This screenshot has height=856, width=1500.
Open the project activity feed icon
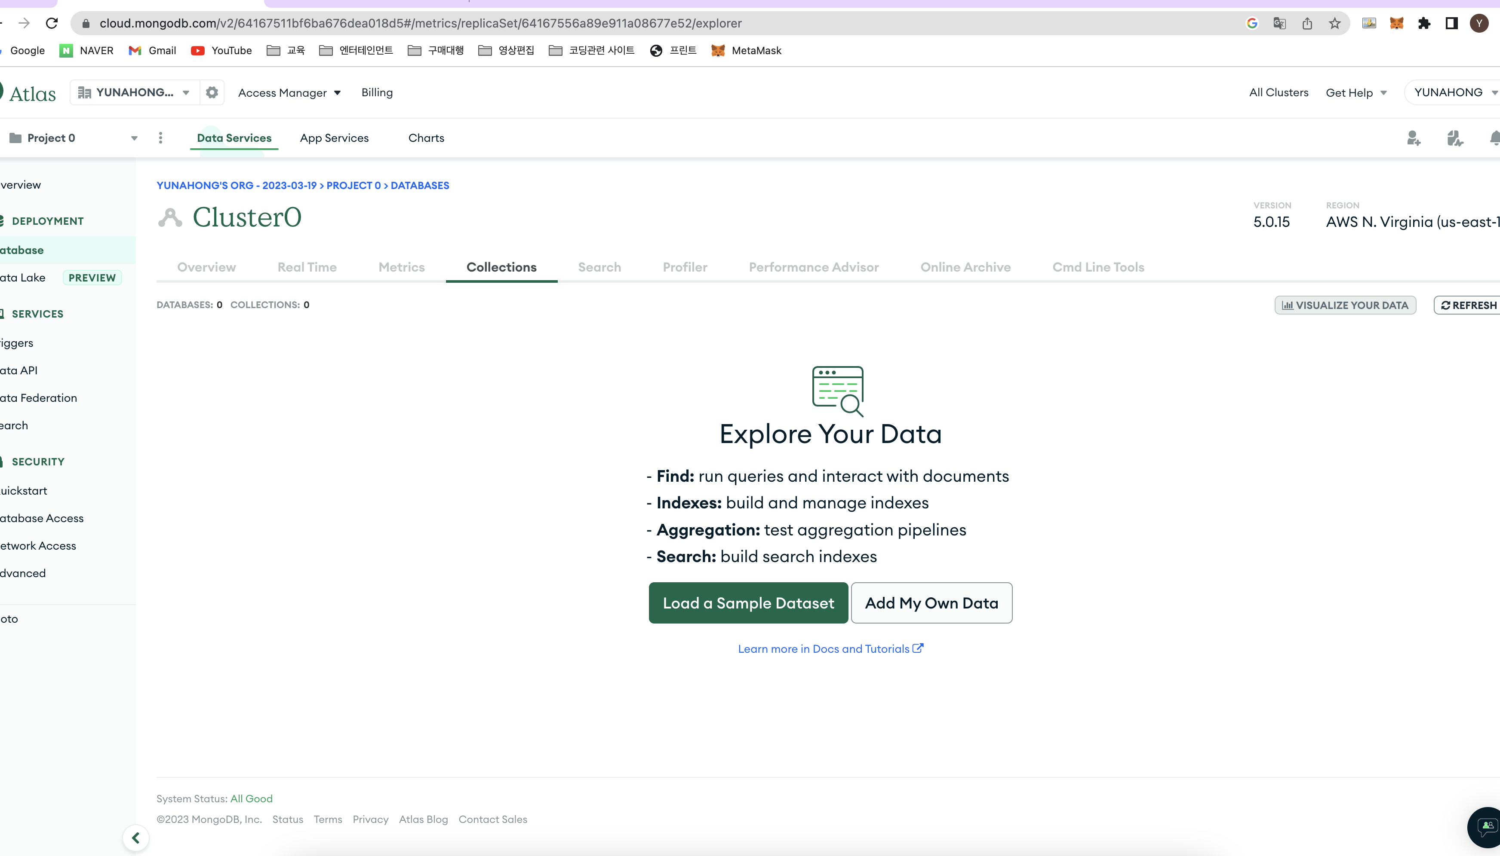1455,138
